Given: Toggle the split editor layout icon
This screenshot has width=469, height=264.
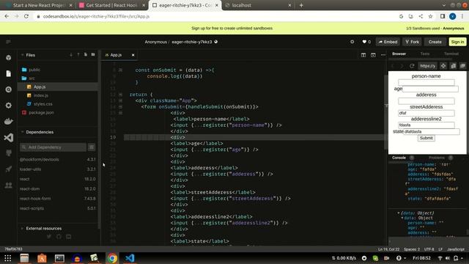Looking at the screenshot, I should click(x=363, y=55).
